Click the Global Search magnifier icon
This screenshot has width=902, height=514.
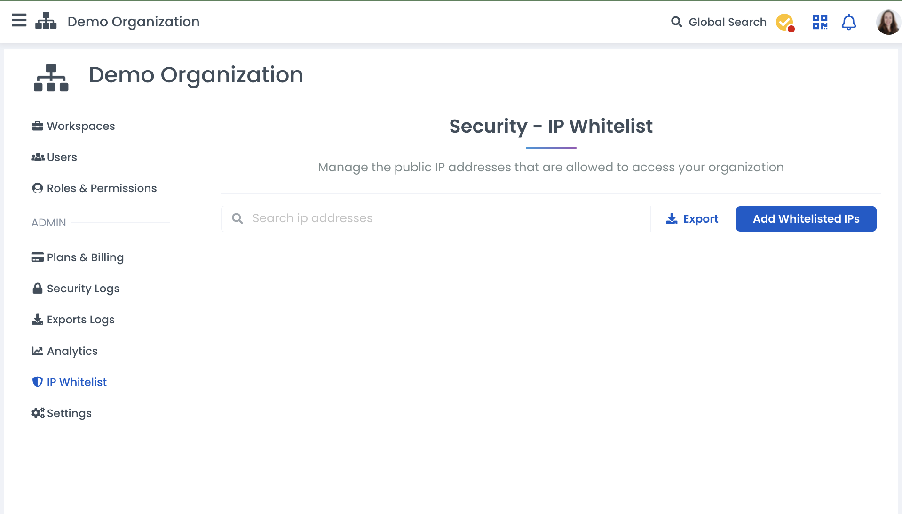click(676, 22)
